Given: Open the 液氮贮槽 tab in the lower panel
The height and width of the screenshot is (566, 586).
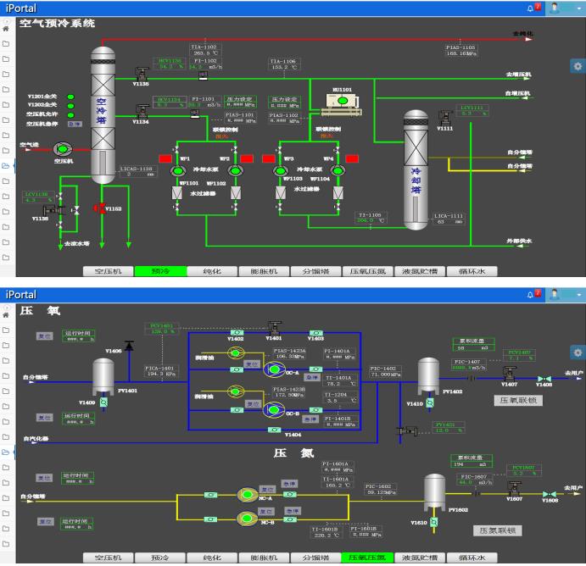Looking at the screenshot, I should pos(419,558).
